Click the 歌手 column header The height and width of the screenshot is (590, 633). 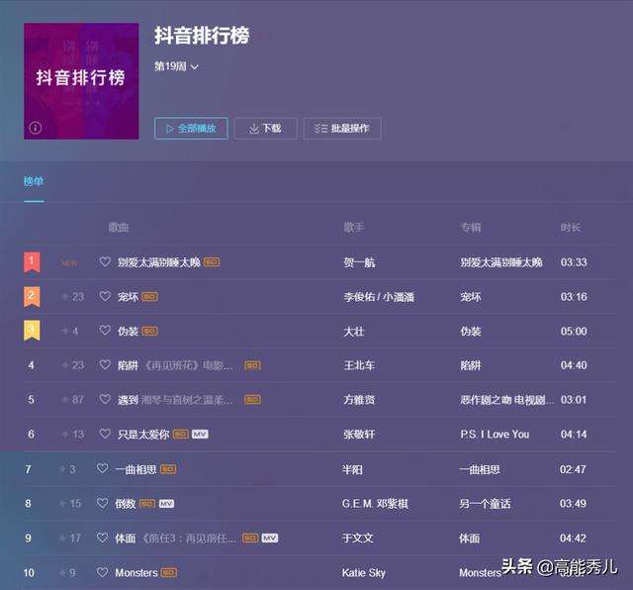(x=354, y=228)
